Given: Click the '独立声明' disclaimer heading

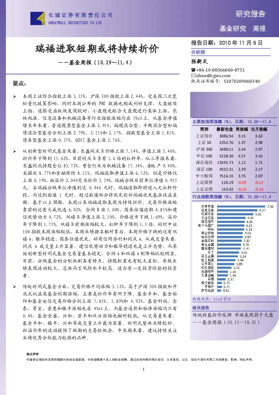Looking at the screenshot, I should [x=32, y=354].
